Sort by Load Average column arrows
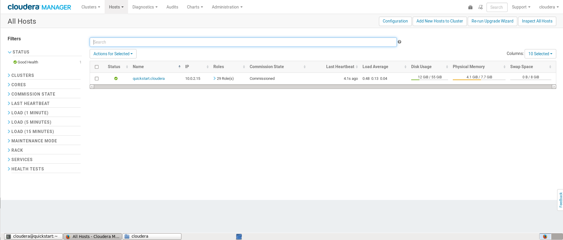This screenshot has height=240, width=563. pos(405,67)
